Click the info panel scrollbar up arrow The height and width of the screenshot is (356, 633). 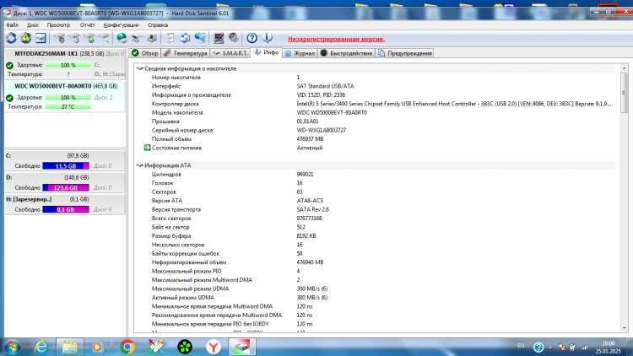click(x=624, y=68)
